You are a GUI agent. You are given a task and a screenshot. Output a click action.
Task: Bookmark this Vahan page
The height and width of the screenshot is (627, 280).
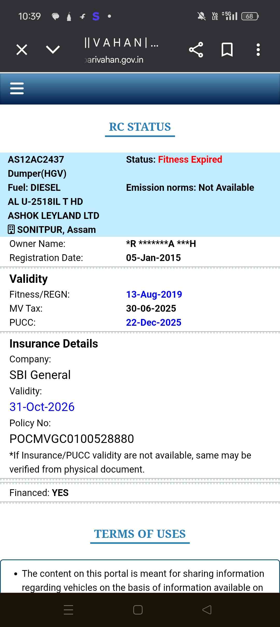(227, 50)
